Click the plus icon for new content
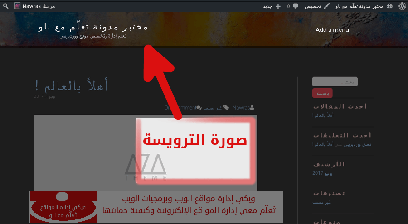The width and height of the screenshot is (408, 224). tap(278, 6)
